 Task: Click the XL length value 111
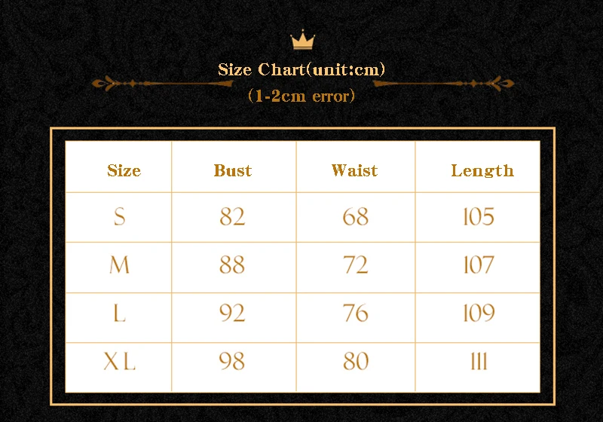pos(479,362)
